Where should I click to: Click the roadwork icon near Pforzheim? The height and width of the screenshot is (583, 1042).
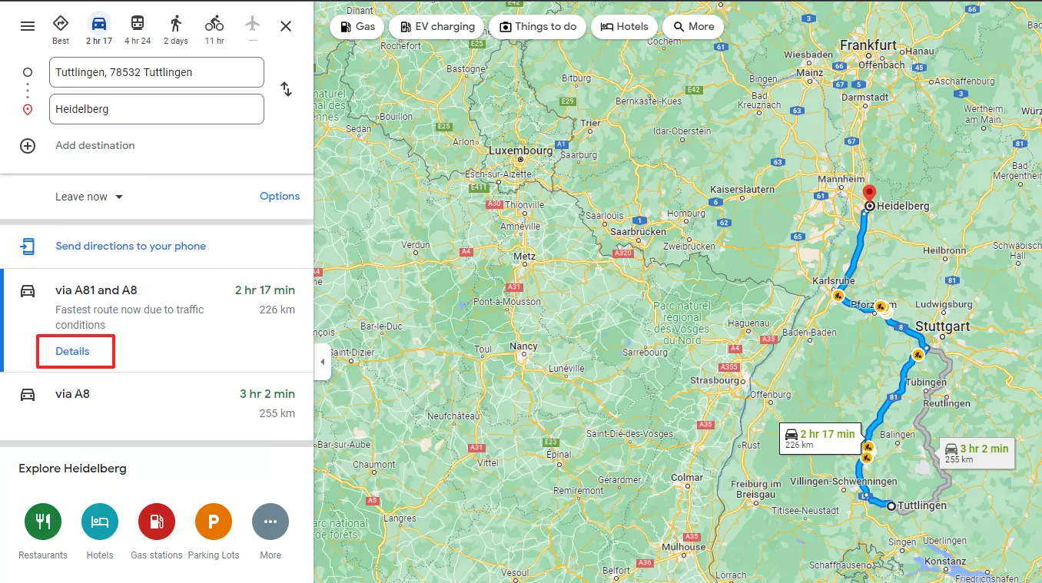click(x=881, y=306)
